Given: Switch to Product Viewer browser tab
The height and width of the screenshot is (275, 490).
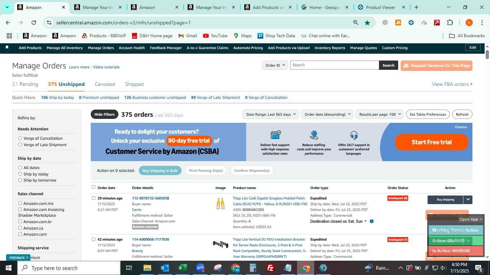Looking at the screenshot, I should [381, 7].
